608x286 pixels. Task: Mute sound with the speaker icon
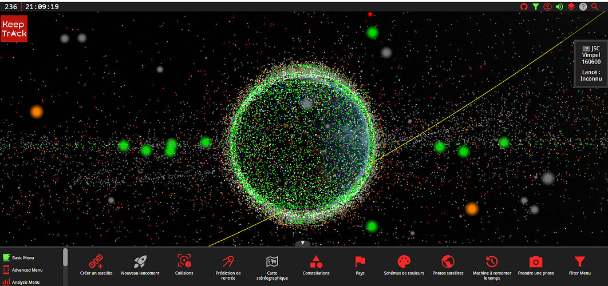(x=559, y=7)
